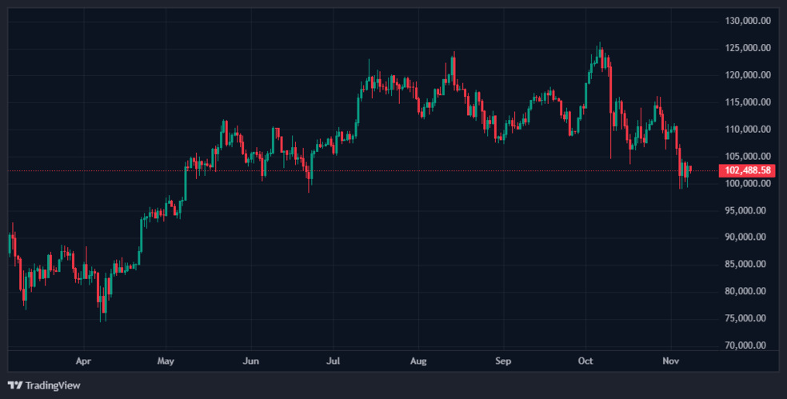Select the May label on time axis
The height and width of the screenshot is (399, 787).
165,361
